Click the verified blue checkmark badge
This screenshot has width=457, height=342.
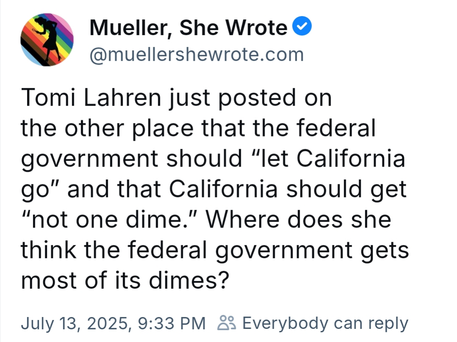point(303,27)
